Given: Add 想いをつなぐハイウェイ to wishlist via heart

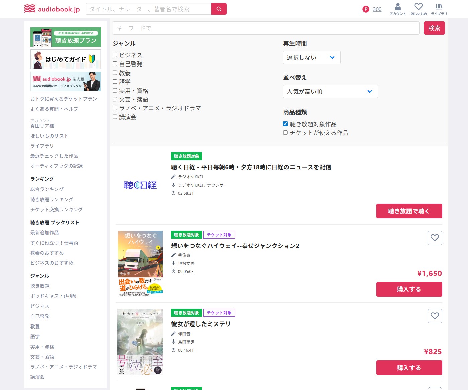Looking at the screenshot, I should (435, 238).
